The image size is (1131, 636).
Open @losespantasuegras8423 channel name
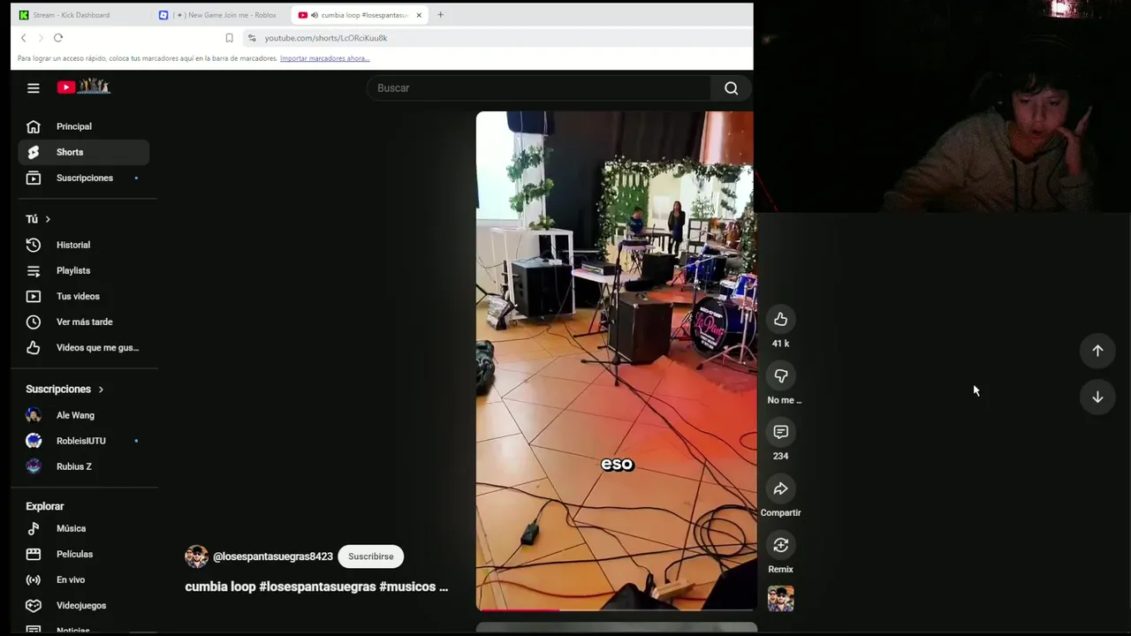[x=272, y=556]
